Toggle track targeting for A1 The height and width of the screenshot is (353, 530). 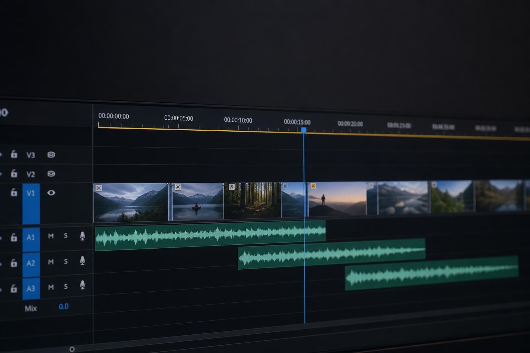pyautogui.click(x=31, y=240)
